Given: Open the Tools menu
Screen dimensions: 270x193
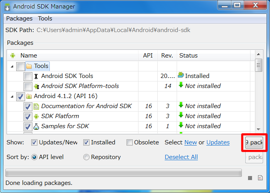Looking at the screenshot, I should pos(45,19).
